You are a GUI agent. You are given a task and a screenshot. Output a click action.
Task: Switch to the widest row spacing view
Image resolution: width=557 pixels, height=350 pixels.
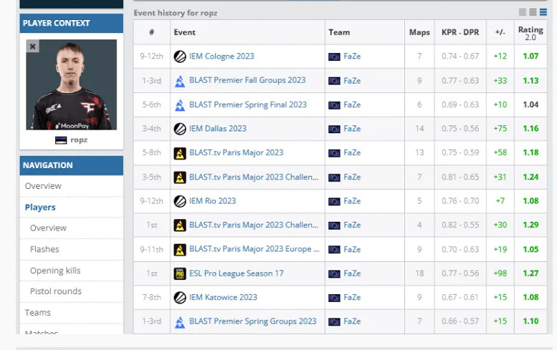[x=523, y=12]
